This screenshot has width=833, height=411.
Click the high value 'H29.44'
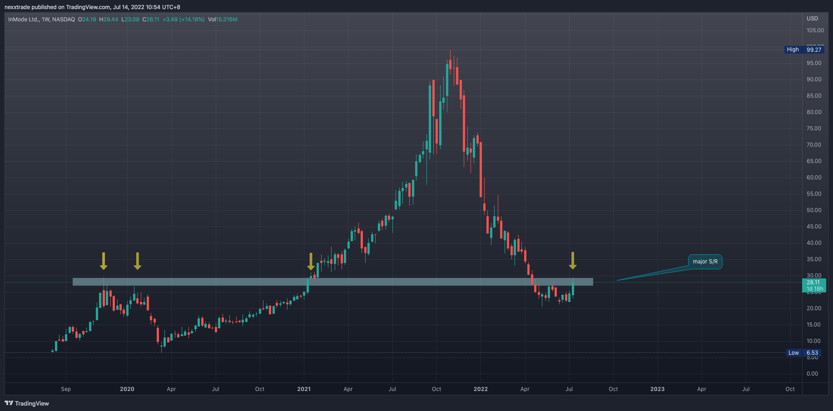click(x=109, y=20)
